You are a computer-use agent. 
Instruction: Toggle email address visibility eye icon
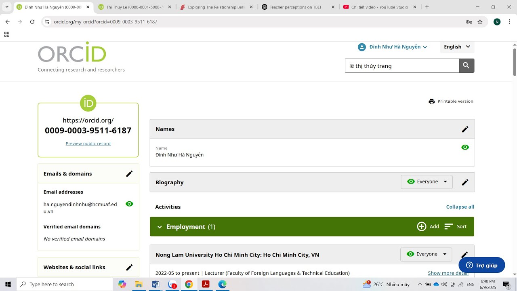click(129, 204)
